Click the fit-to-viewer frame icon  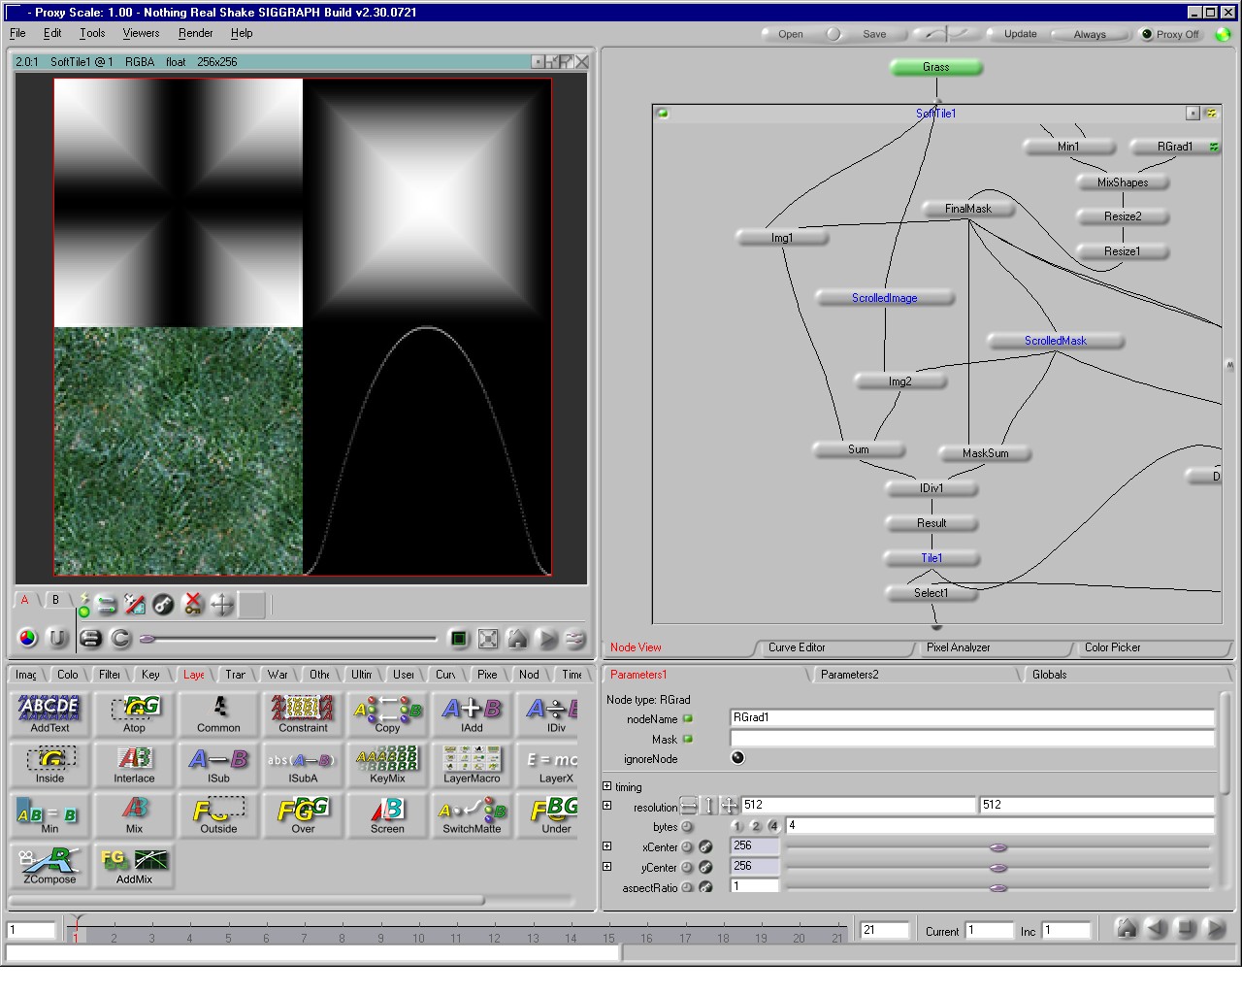pyautogui.click(x=488, y=638)
